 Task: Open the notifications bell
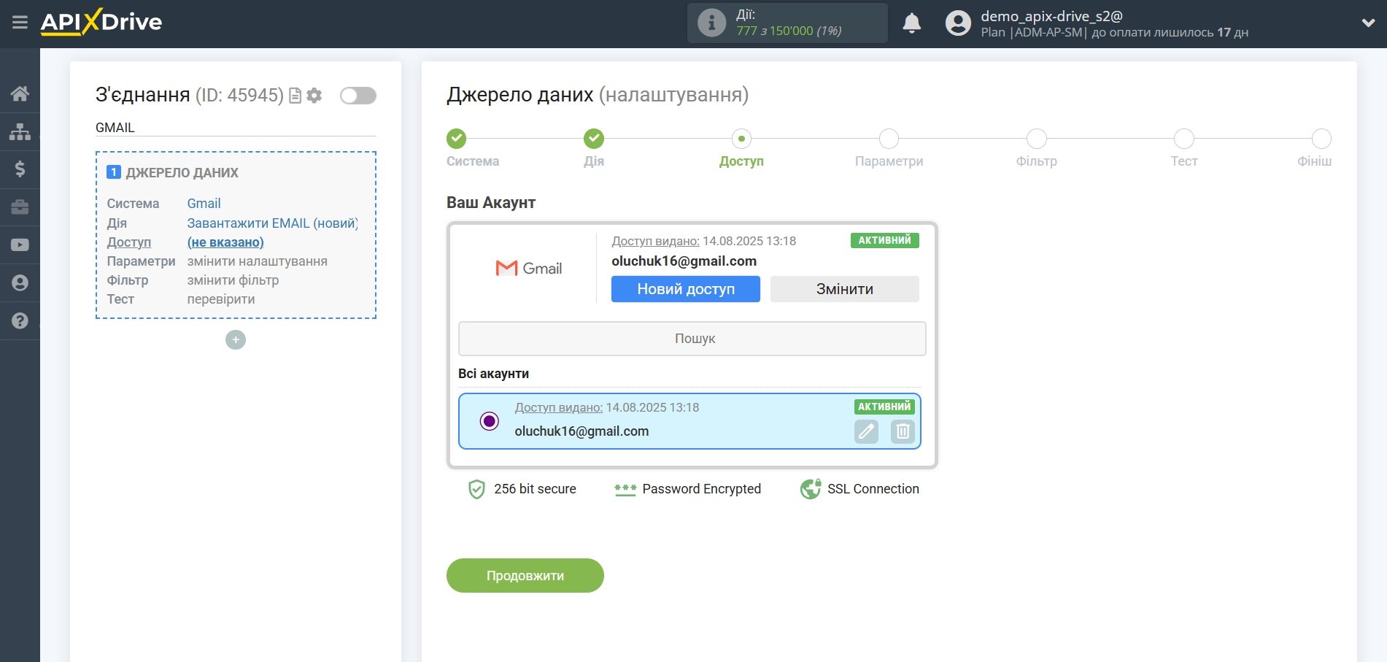pos(911,23)
